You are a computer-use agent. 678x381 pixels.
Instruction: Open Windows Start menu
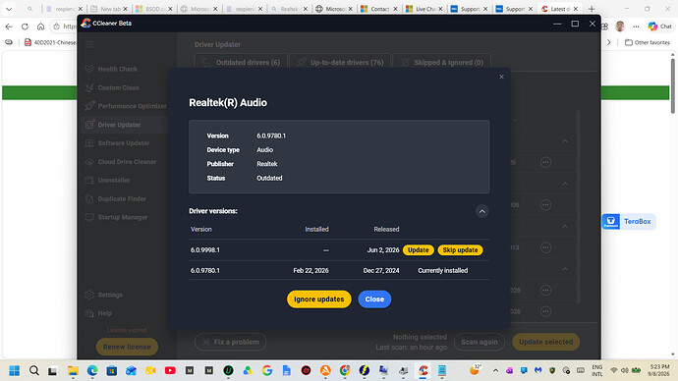pyautogui.click(x=15, y=370)
